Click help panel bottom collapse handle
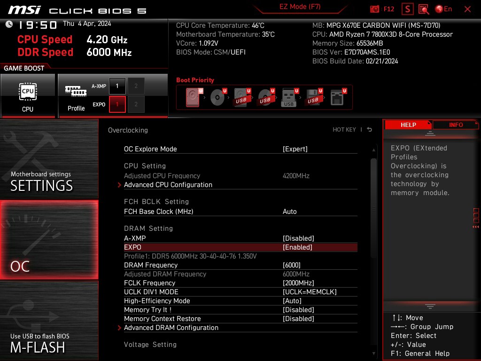This screenshot has height=361, width=481. tap(430, 306)
